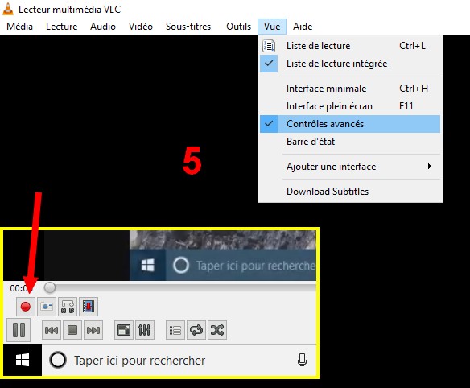Toggle loop repeat mode icon

(x=196, y=330)
